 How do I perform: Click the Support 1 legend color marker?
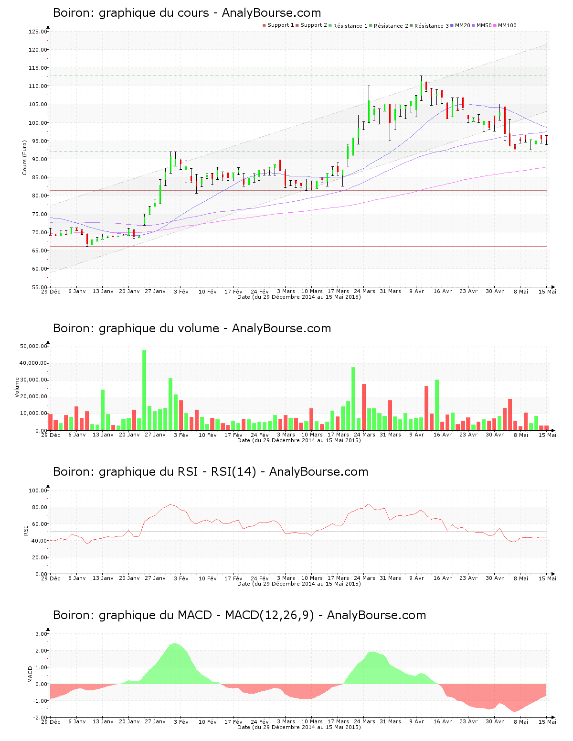pyautogui.click(x=264, y=25)
